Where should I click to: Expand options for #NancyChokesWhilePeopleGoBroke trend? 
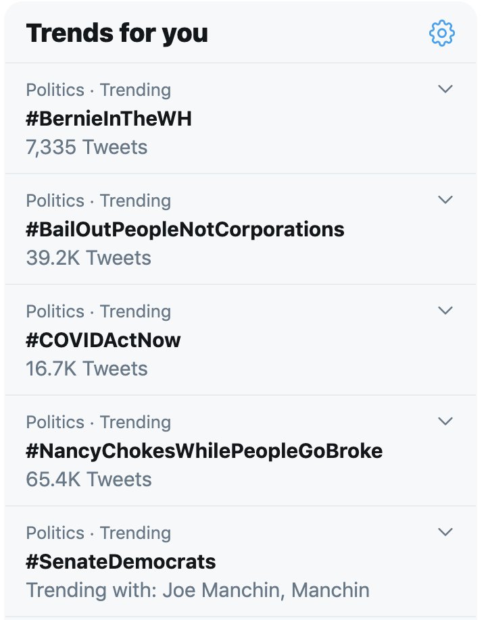coord(445,421)
